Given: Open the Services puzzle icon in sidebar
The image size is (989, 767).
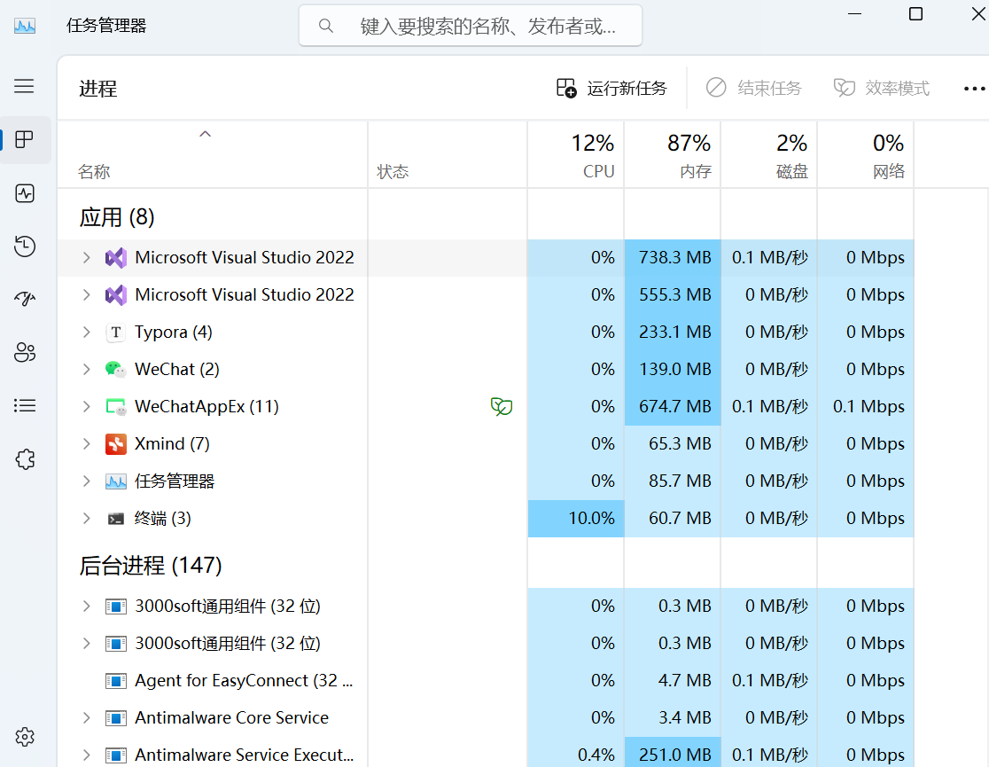Looking at the screenshot, I should (25, 459).
